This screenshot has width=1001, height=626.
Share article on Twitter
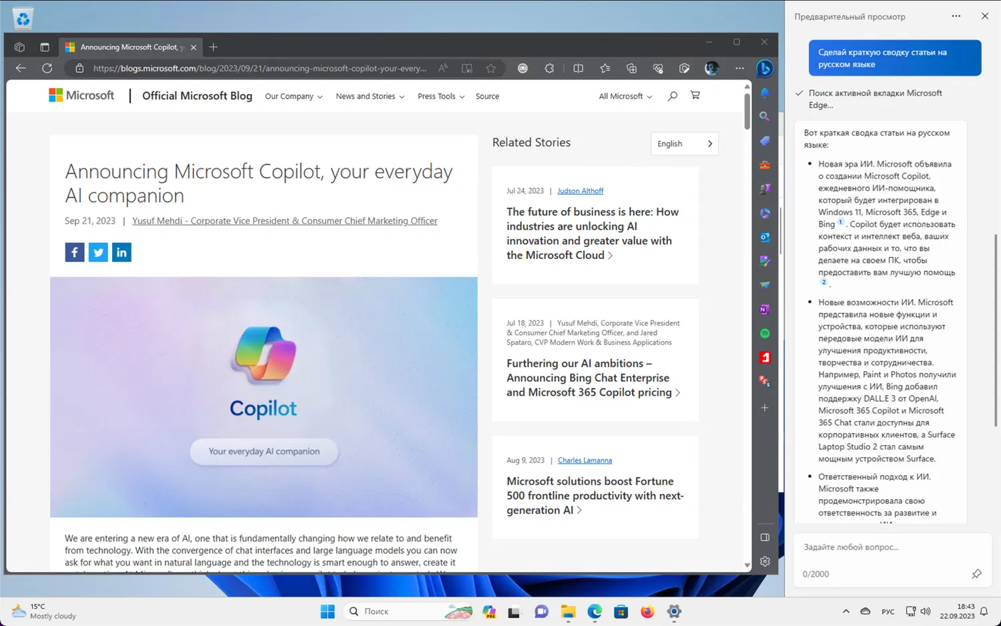[98, 252]
